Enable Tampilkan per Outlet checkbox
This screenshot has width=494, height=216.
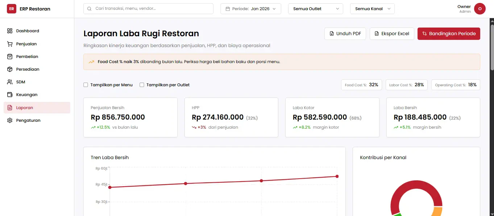[142, 85]
